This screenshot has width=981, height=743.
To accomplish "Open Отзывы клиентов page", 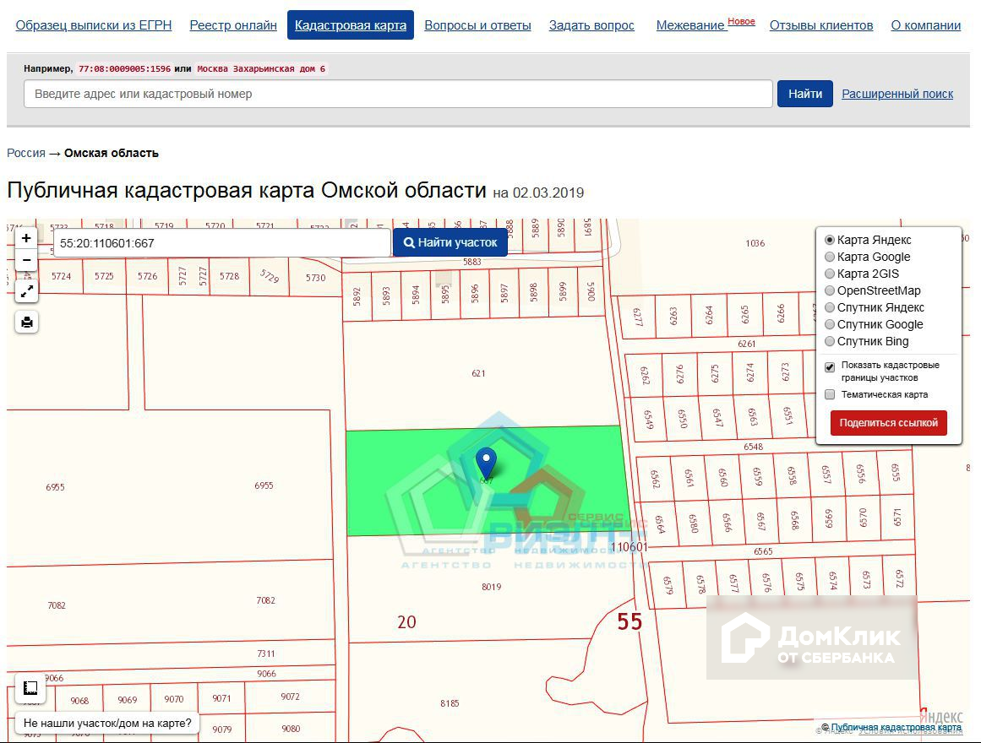I will [x=820, y=25].
